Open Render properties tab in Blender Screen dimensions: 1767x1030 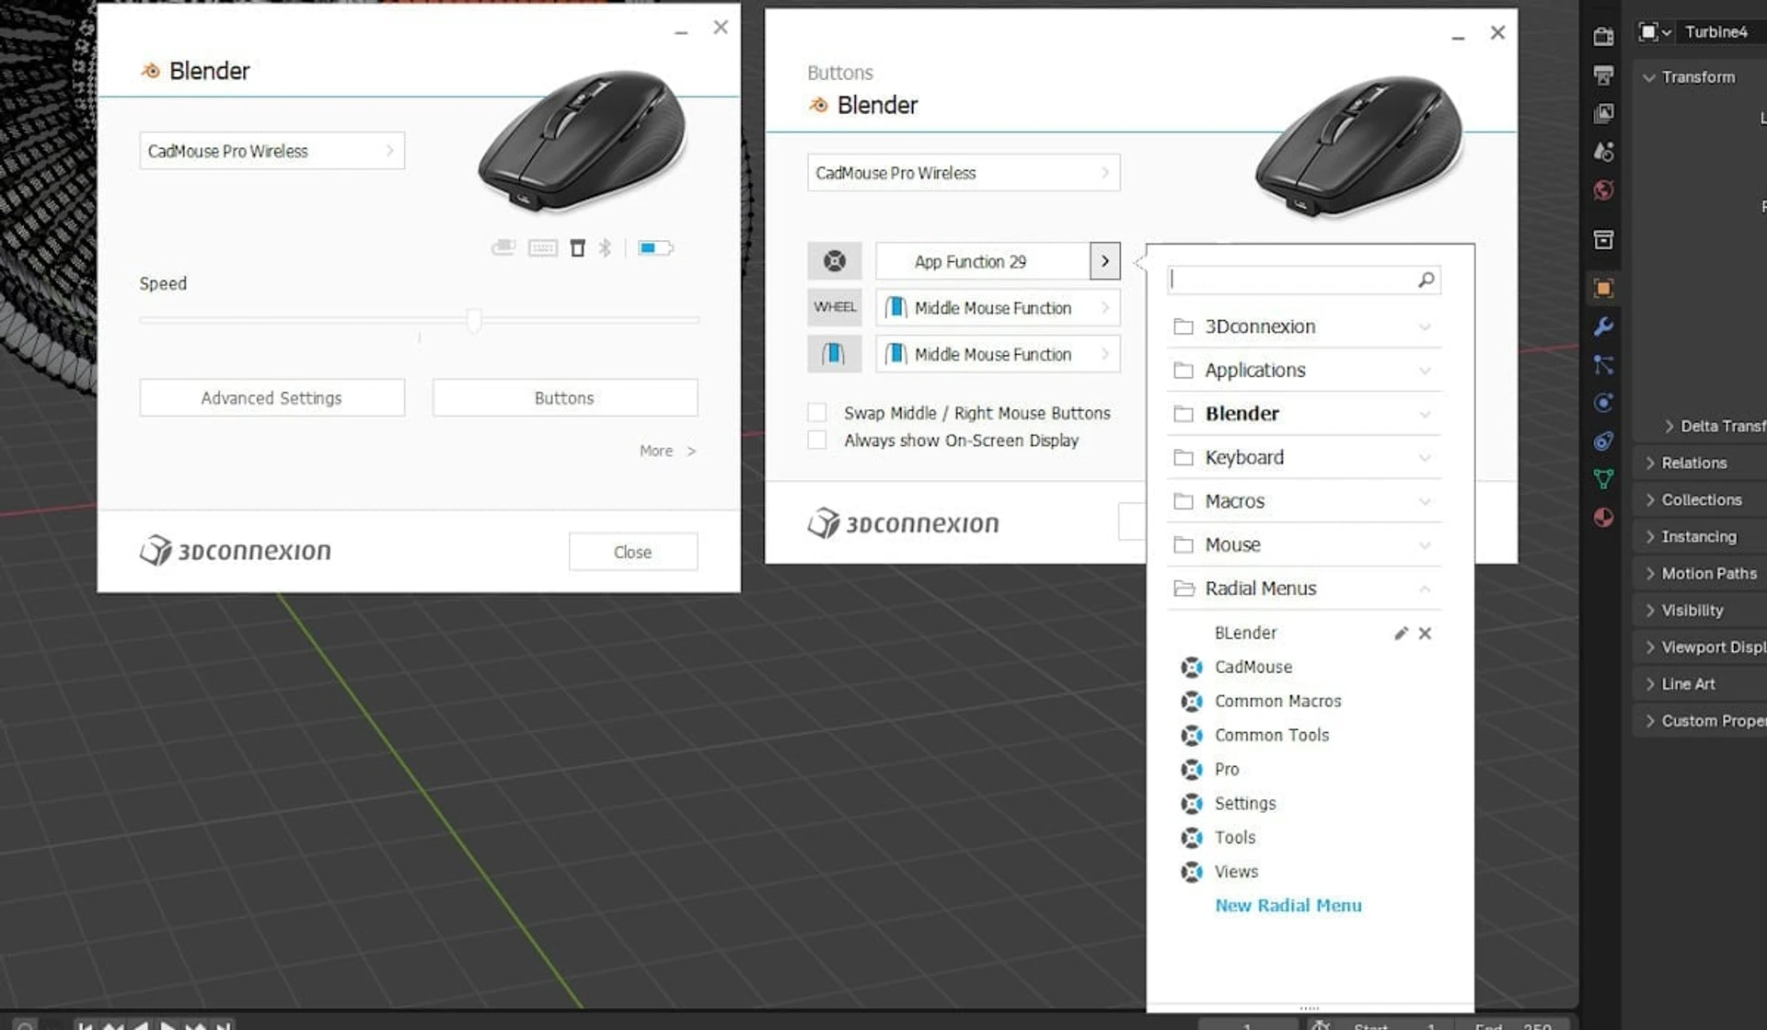(x=1603, y=36)
